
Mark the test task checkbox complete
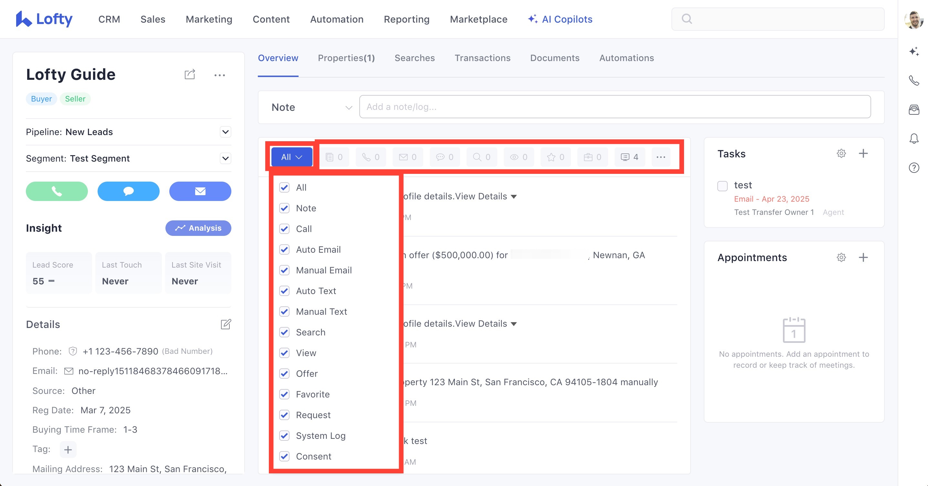click(x=722, y=186)
